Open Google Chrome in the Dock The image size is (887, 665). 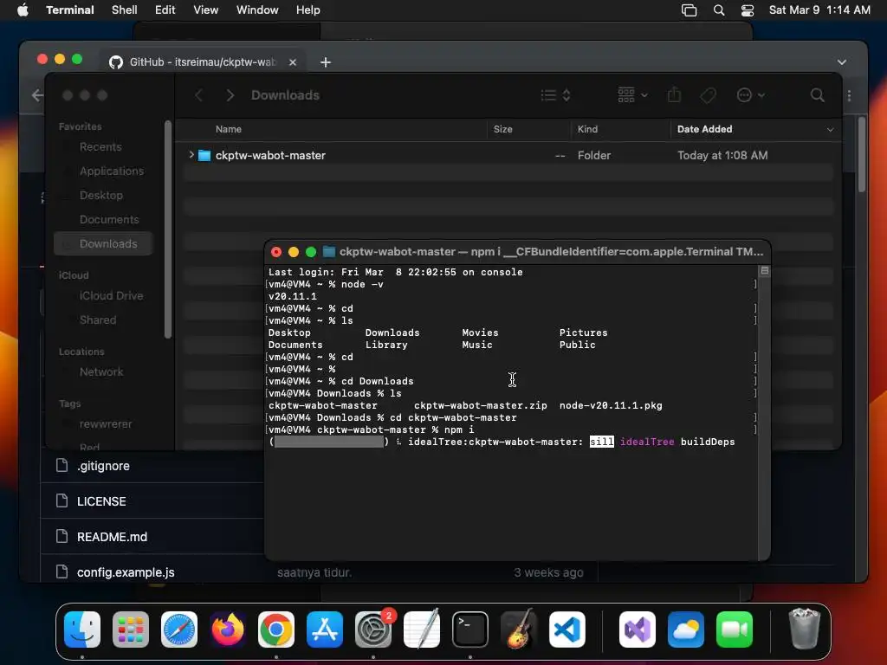tap(276, 629)
